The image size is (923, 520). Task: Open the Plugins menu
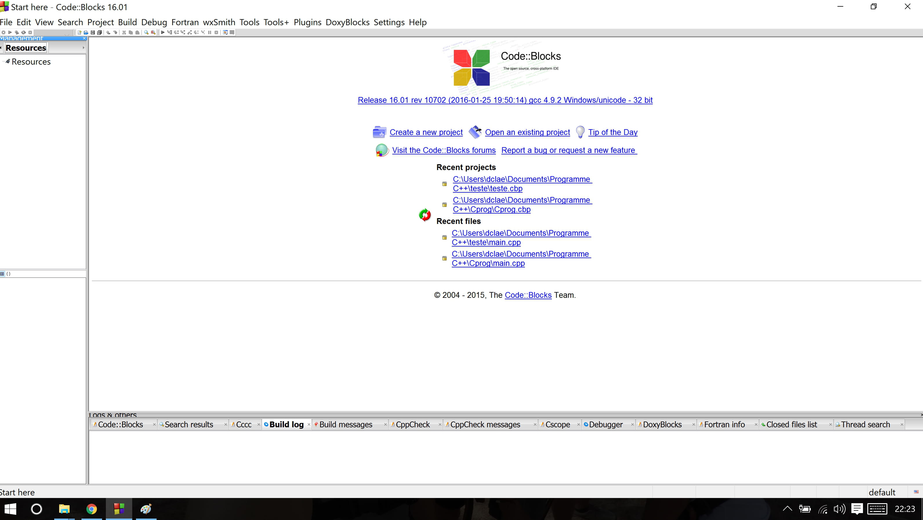tap(307, 22)
